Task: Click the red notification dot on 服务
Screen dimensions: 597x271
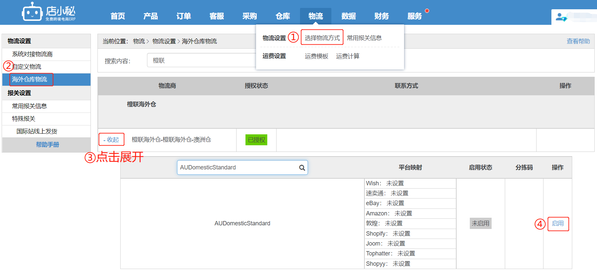Action: pyautogui.click(x=427, y=11)
